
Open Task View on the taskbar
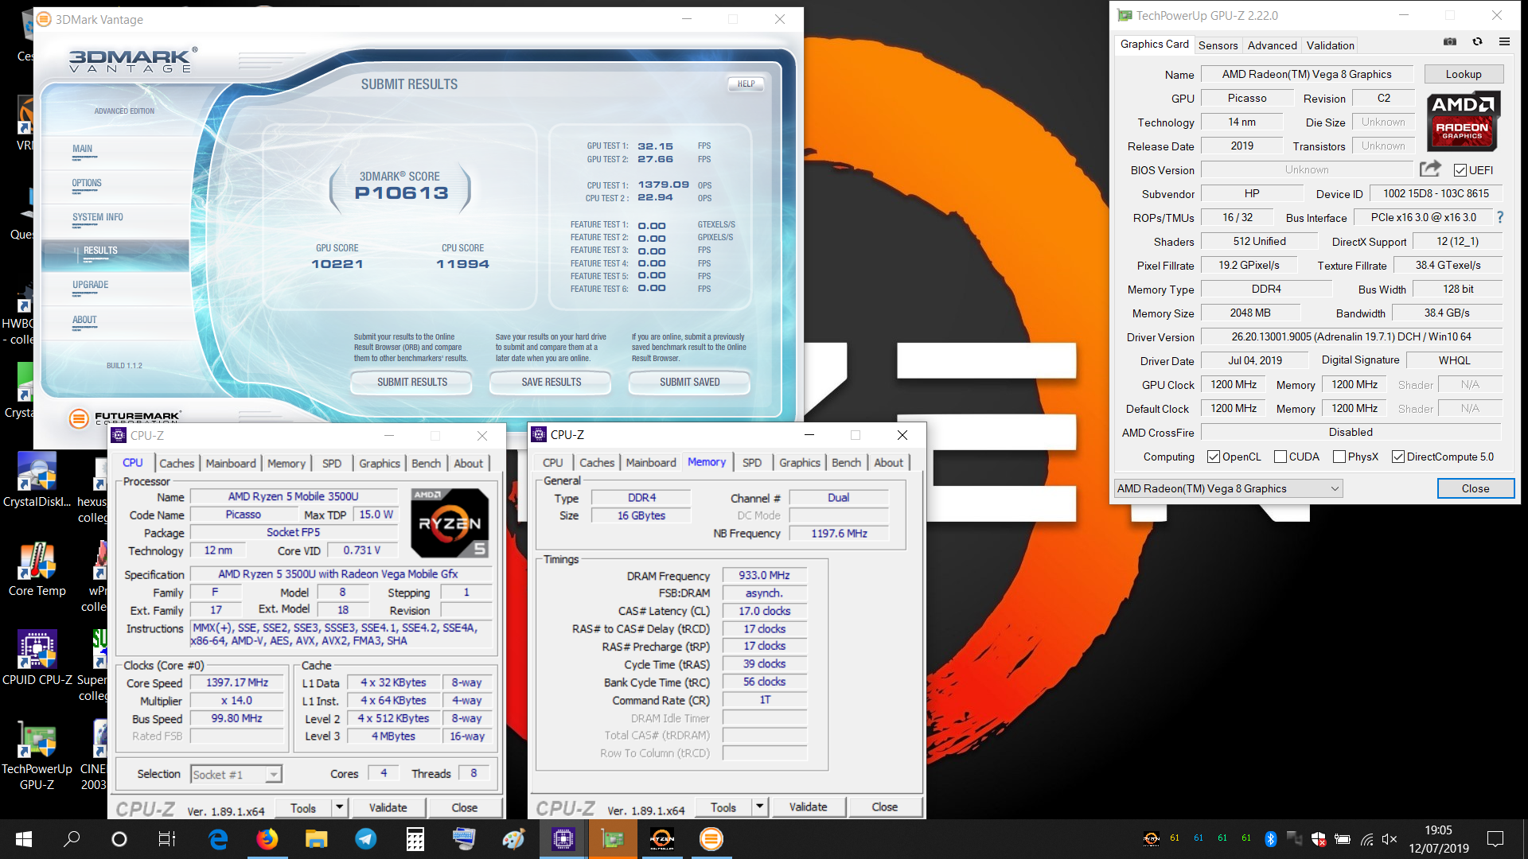pos(167,839)
